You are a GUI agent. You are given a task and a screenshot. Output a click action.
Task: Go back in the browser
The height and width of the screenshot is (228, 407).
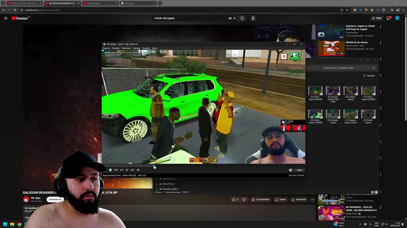pyautogui.click(x=3, y=10)
